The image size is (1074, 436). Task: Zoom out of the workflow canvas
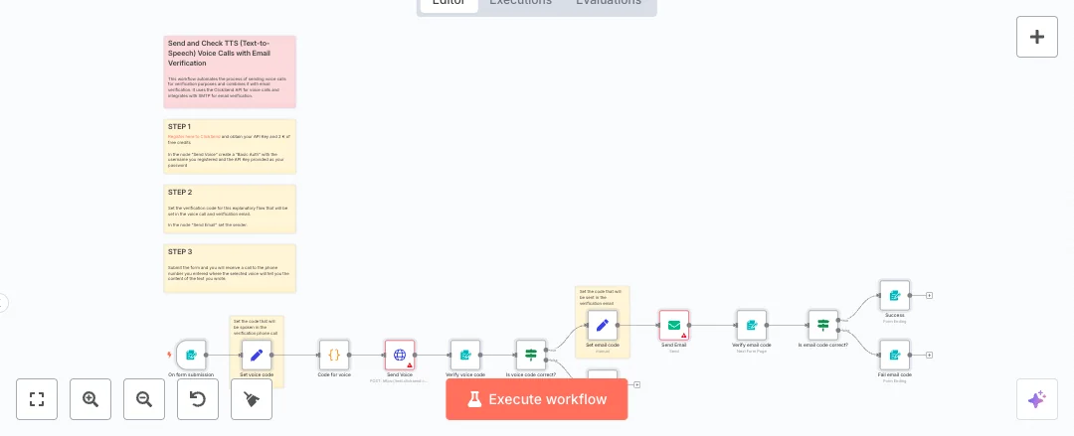point(144,399)
